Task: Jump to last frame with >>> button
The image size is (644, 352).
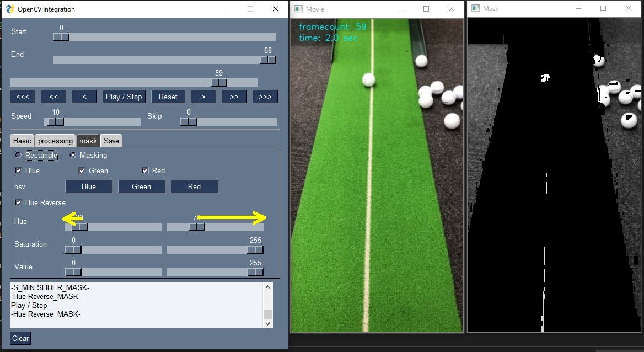Action: (265, 97)
